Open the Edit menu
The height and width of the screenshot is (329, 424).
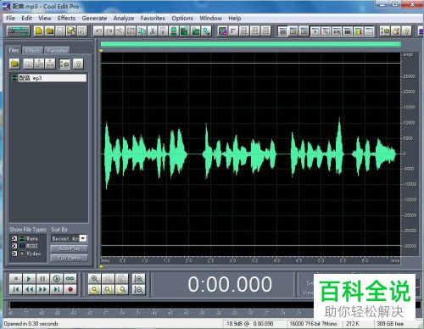pyautogui.click(x=26, y=18)
